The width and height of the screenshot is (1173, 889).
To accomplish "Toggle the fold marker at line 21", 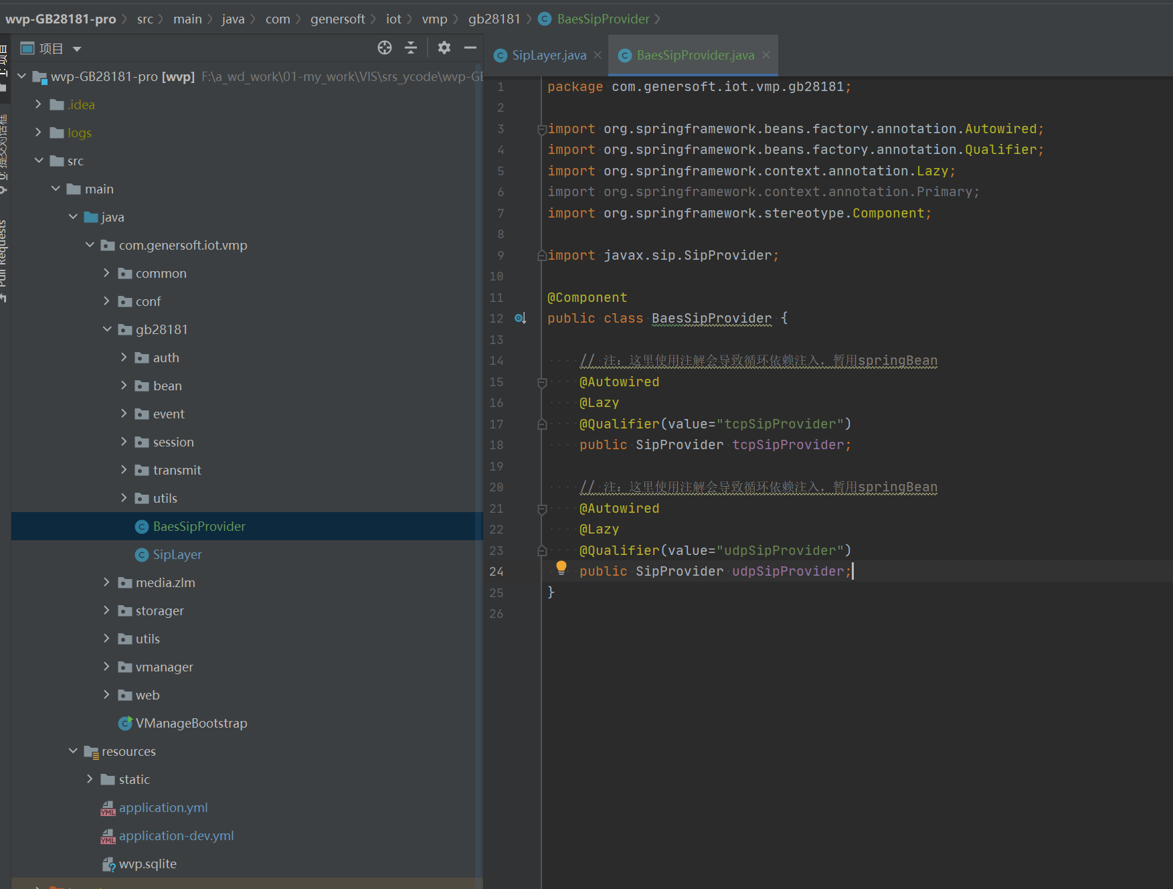I will click(542, 509).
